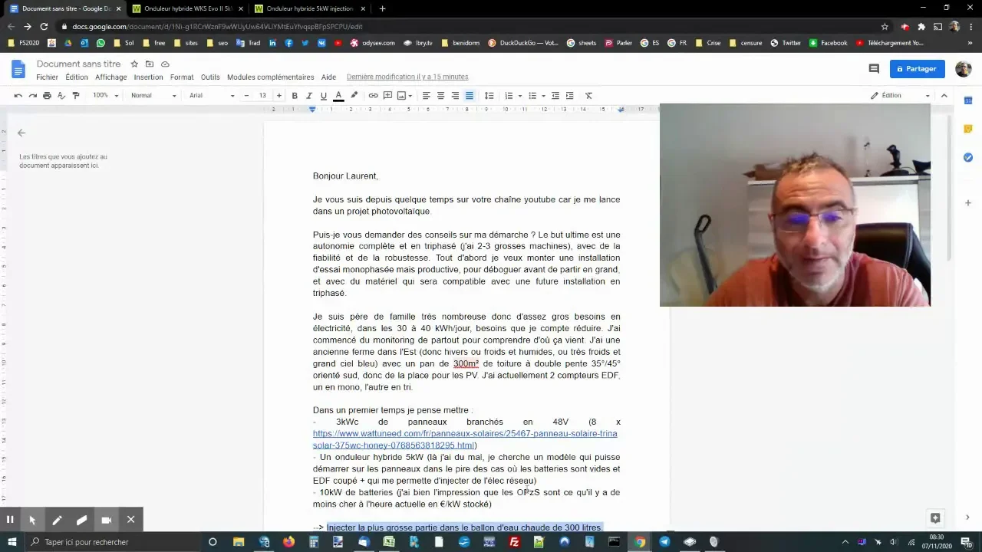Open the Twitter bookmark
982x552 pixels.
coord(786,43)
